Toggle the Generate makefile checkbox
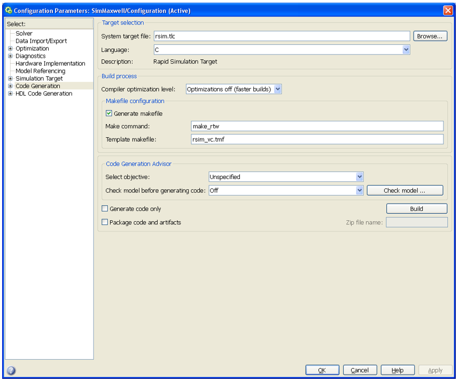Screen dimensions: 459x381 109,113
